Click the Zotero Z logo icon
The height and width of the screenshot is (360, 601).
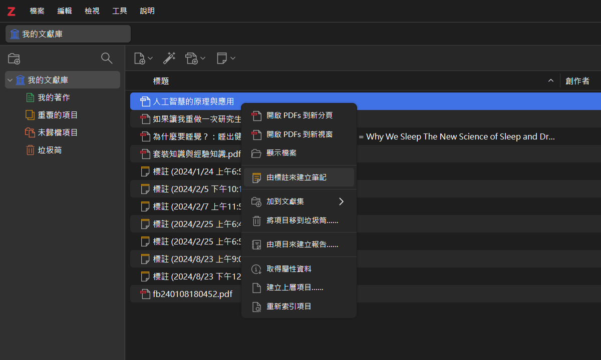[x=12, y=10]
